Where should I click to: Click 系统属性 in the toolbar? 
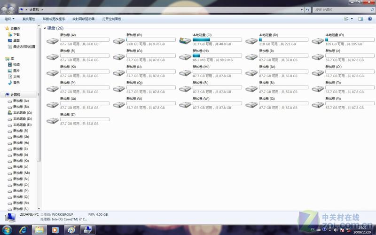click(x=29, y=19)
